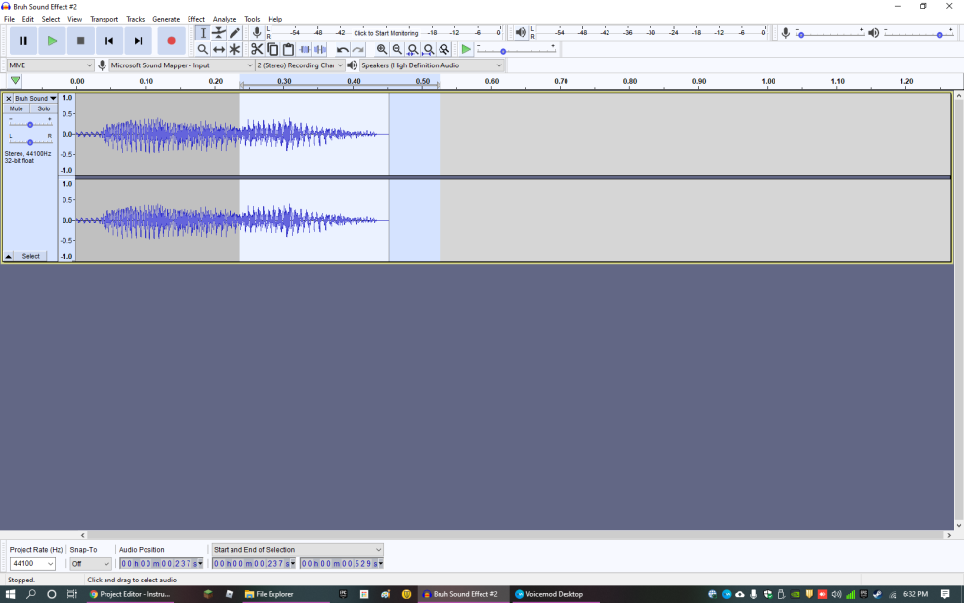Open the Analyze menu
Screen dimensions: 964x603
pos(225,20)
